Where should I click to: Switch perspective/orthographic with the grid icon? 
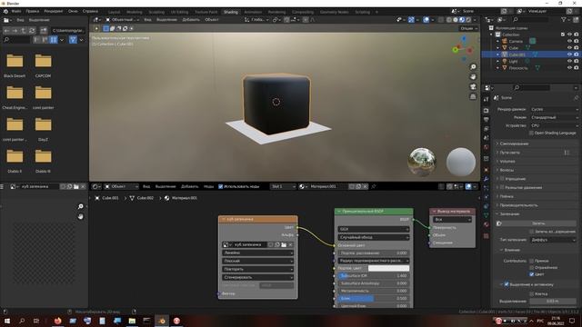pos(473,97)
